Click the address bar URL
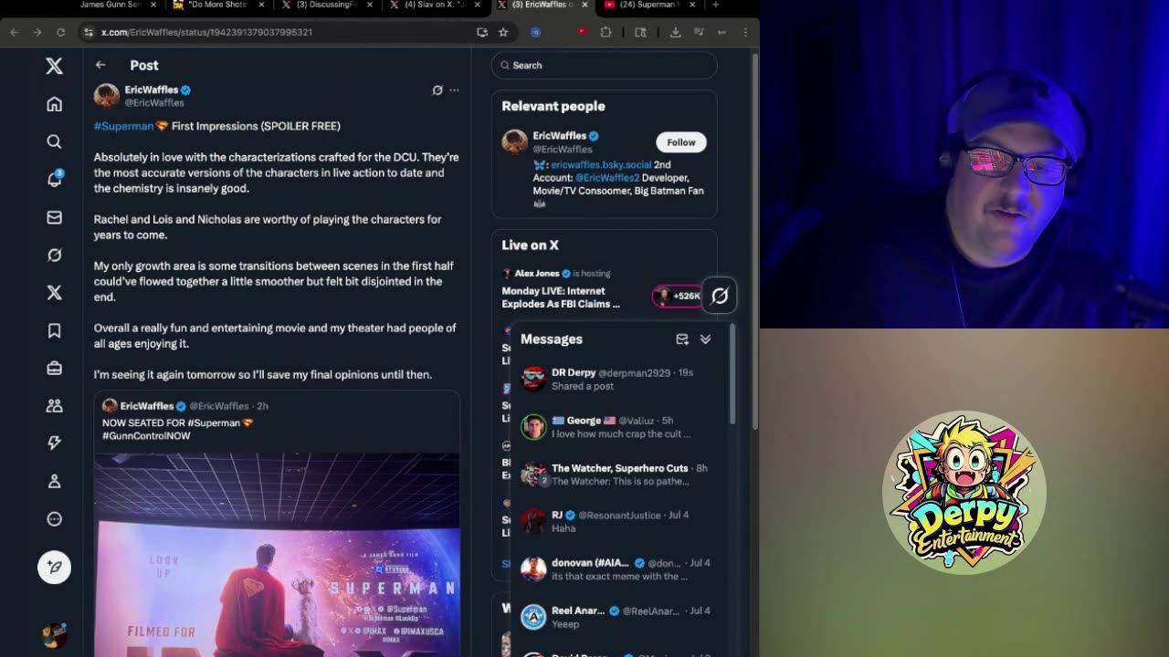Image resolution: width=1169 pixels, height=657 pixels. point(206,32)
